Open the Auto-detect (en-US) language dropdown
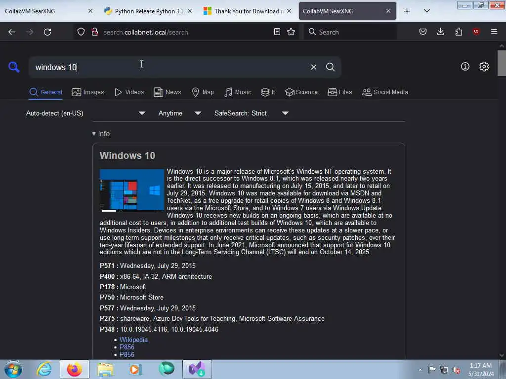Viewport: 506px width, 379px height. [x=86, y=114]
